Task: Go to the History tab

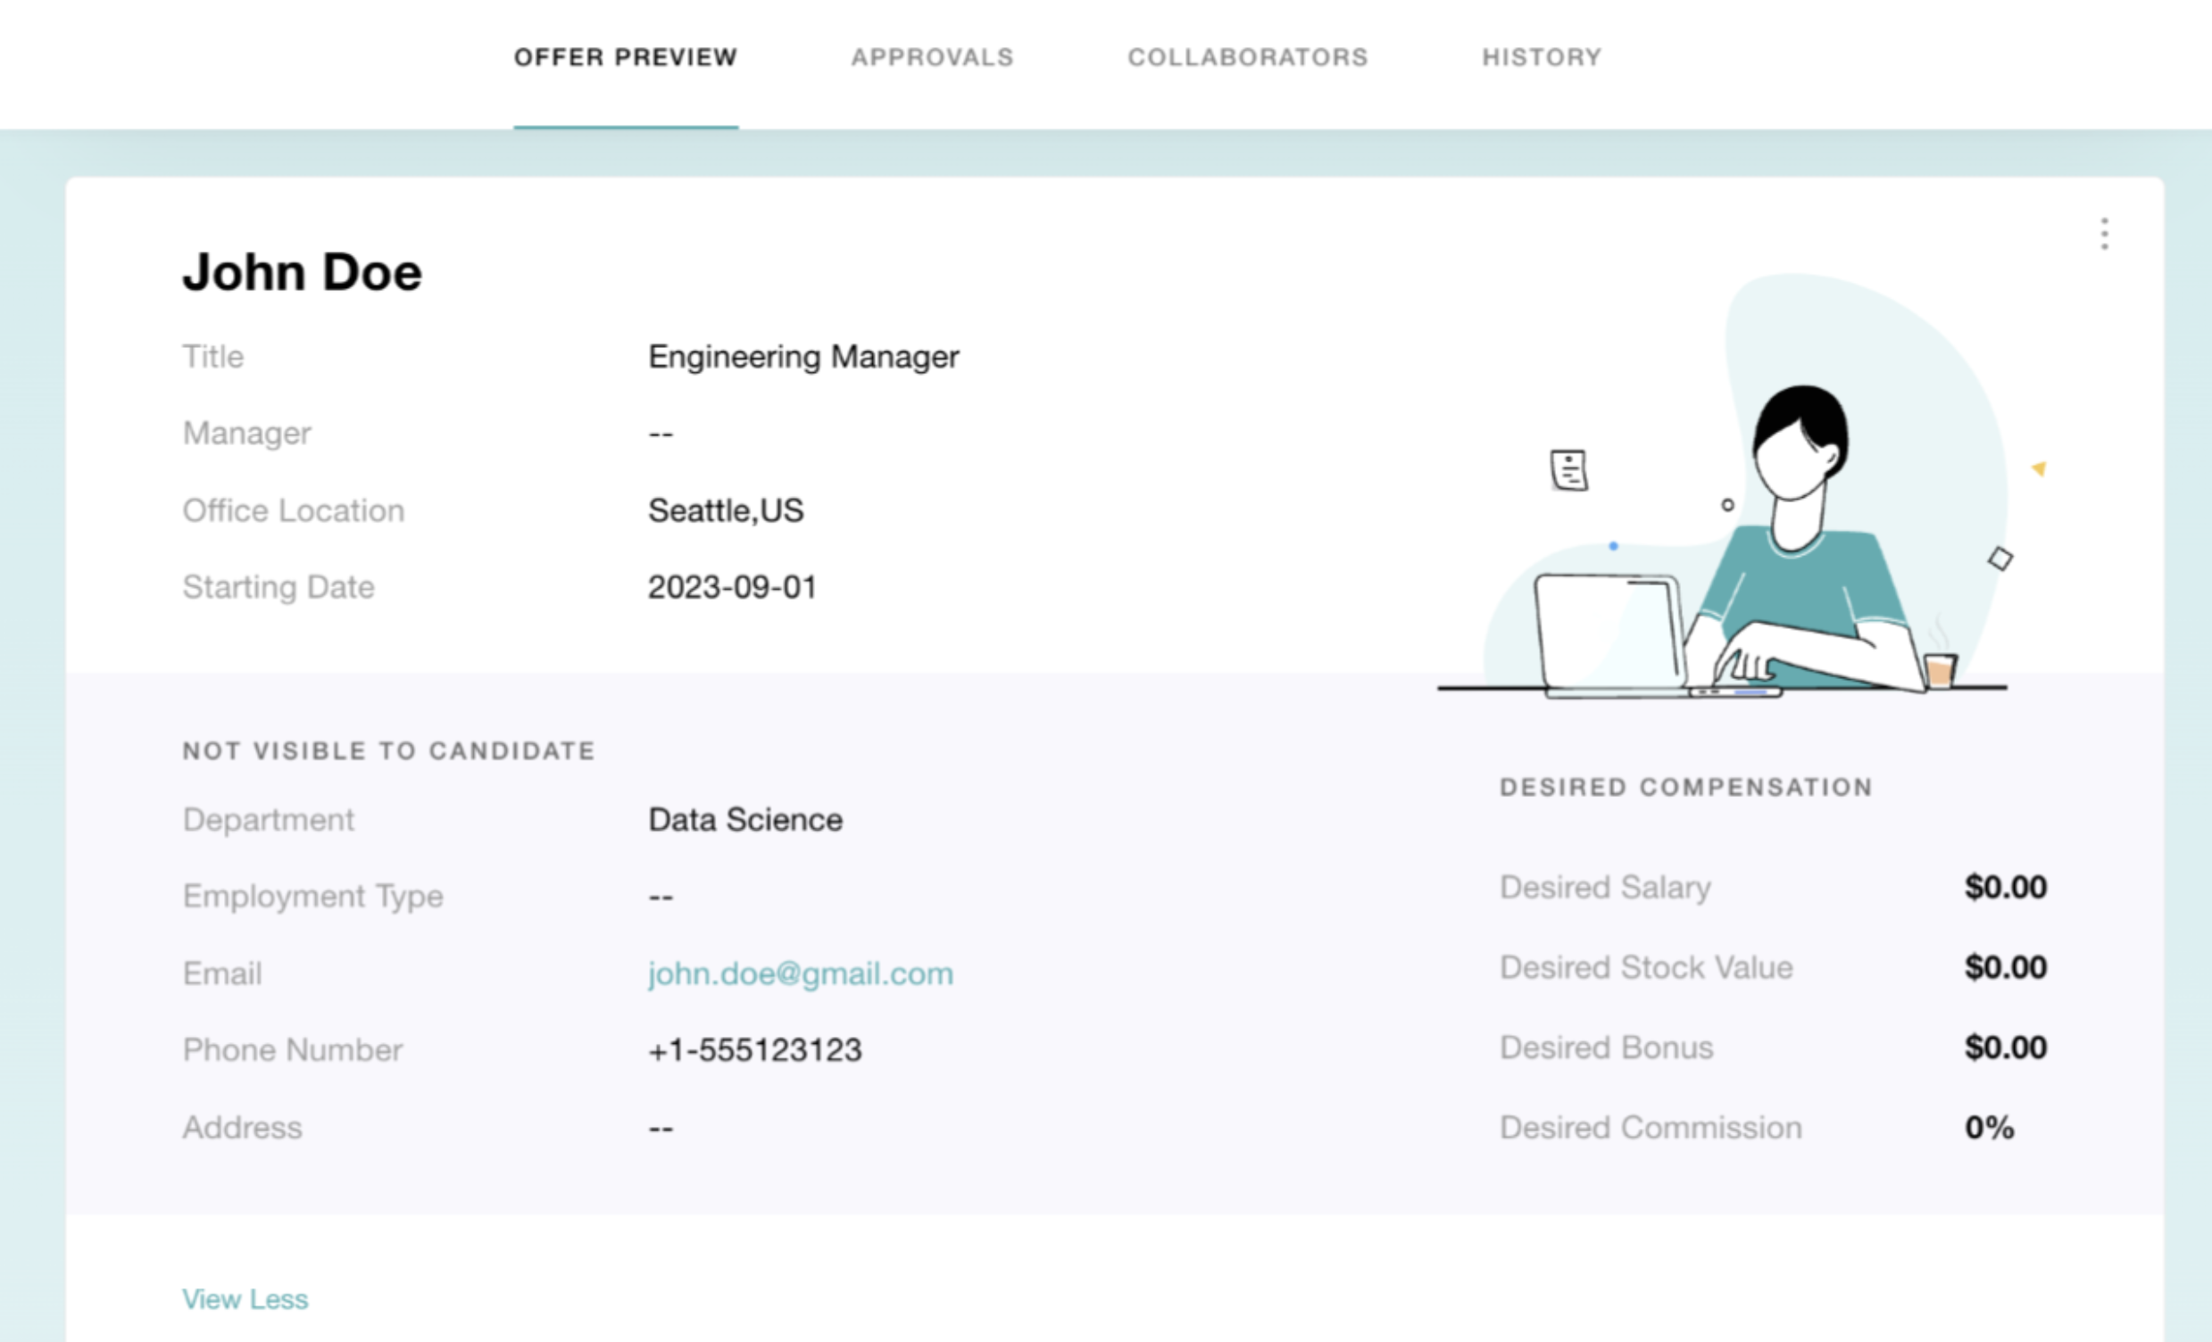Action: 1542,57
